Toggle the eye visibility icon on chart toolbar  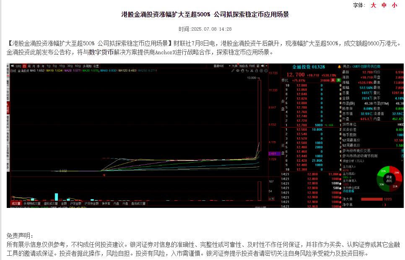(238, 71)
